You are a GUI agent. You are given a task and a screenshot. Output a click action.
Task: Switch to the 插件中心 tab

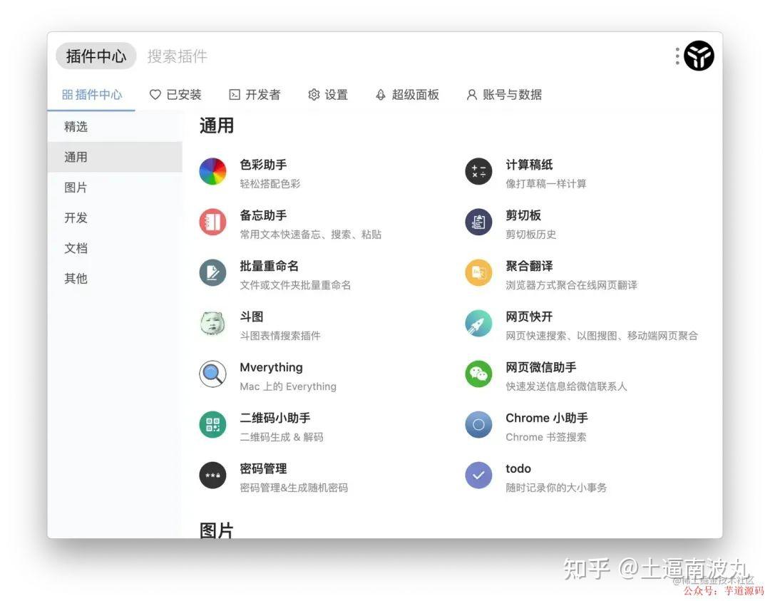click(92, 95)
